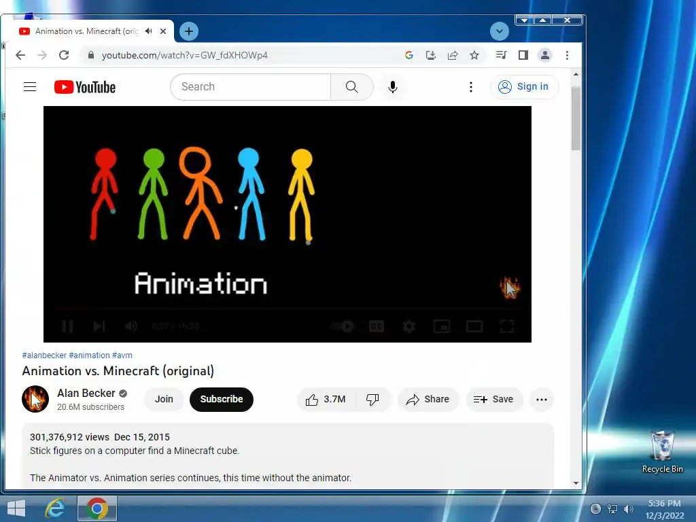
Task: Open the #avm hashtag
Action: (122, 355)
